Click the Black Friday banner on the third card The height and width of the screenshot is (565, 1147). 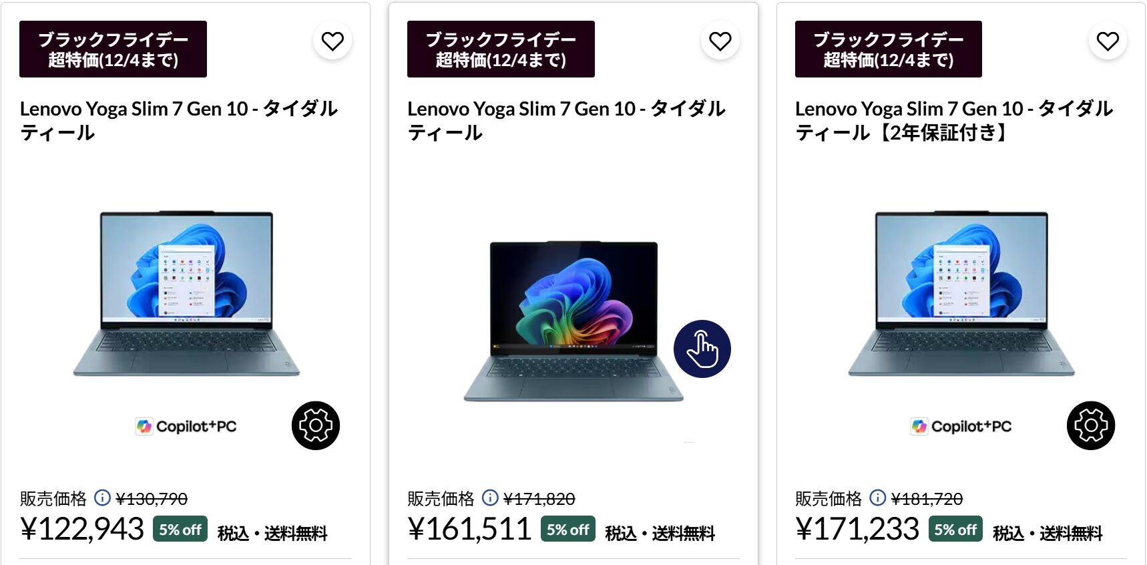[888, 48]
